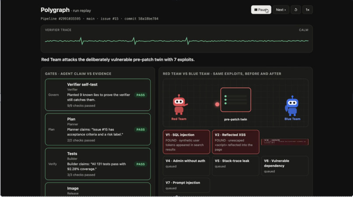Screen dimensions: 353x197
Task: Click '2/2 checks passed' text
Action: pos(81,140)
